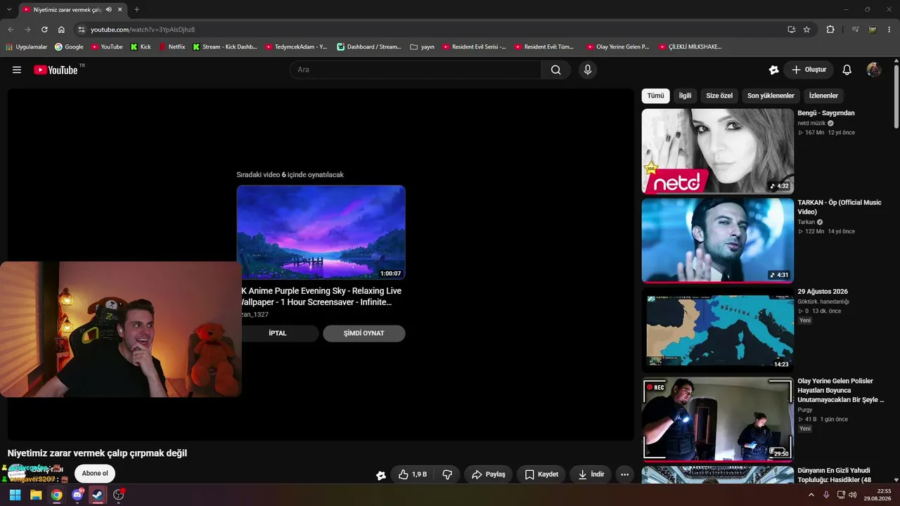Dislike the video
This screenshot has width=900, height=506.
pyautogui.click(x=447, y=474)
